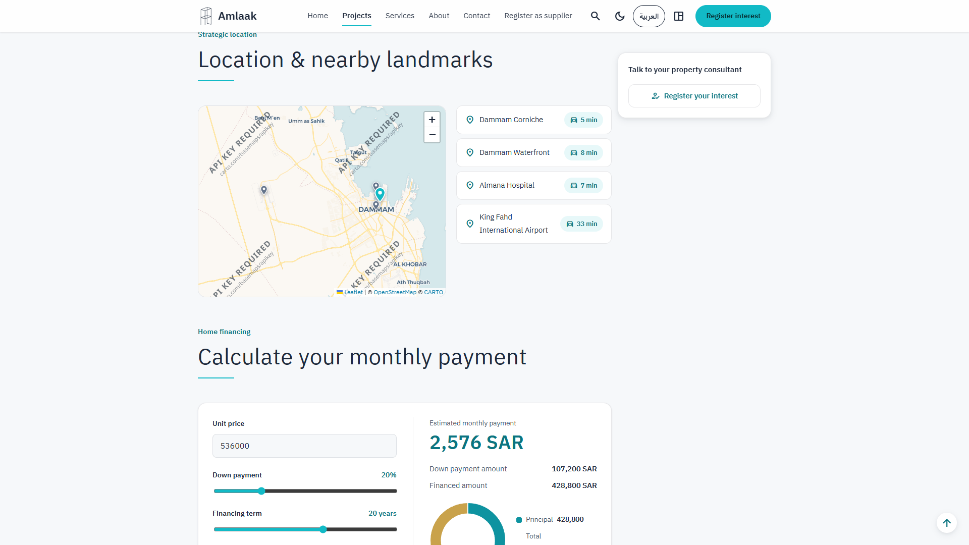This screenshot has height=545, width=969.
Task: Click the Unit price input field
Action: pos(304,446)
